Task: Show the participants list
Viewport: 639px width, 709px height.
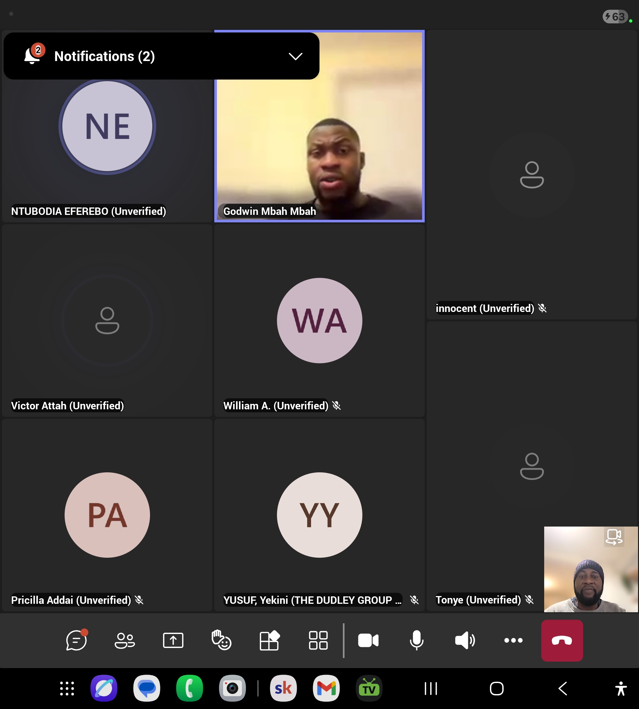Action: click(125, 640)
